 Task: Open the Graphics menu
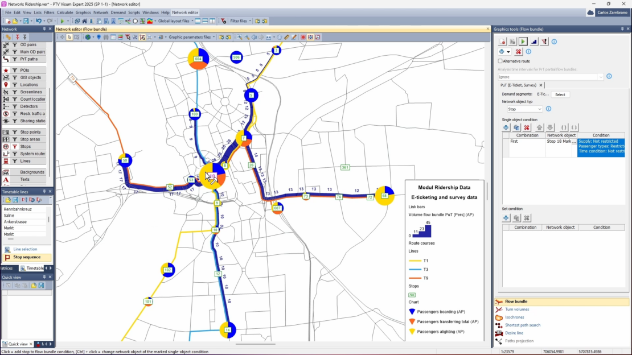(83, 13)
